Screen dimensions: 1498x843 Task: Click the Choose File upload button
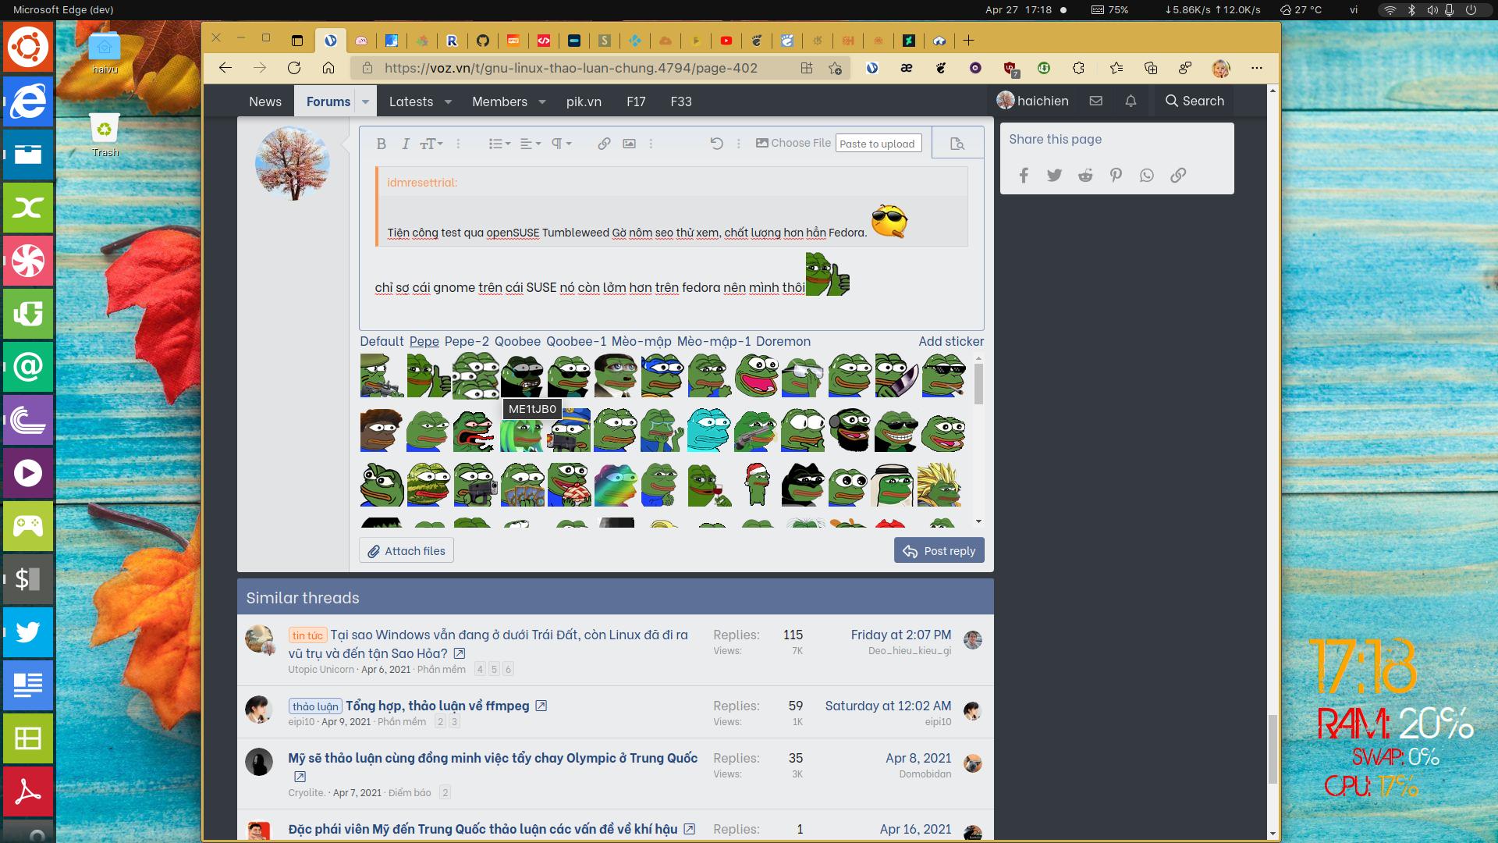pyautogui.click(x=793, y=143)
